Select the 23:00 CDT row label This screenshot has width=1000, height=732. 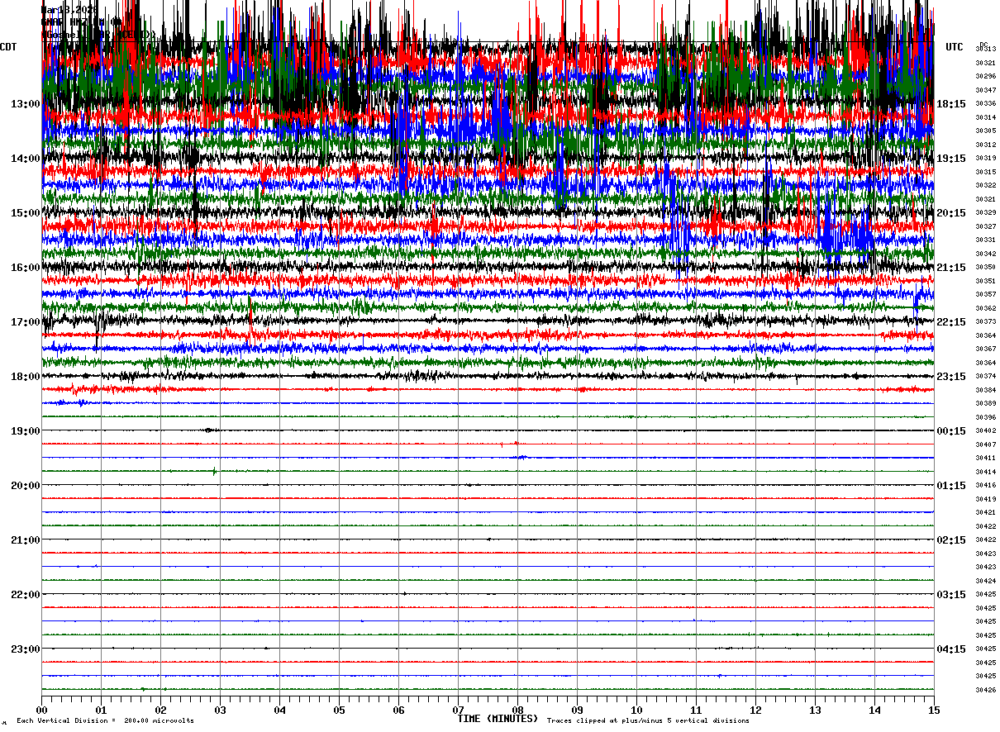pos(25,649)
